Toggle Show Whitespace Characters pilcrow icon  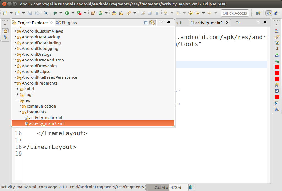(157, 13)
